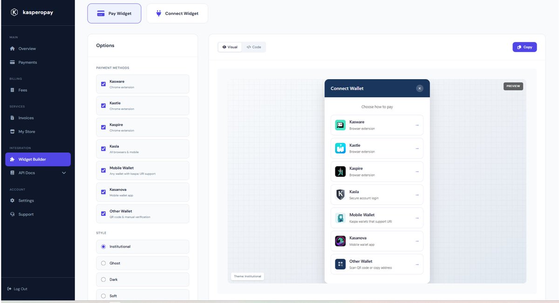Image resolution: width=559 pixels, height=303 pixels.
Task: Click the Kastle wallet logo in preview
Action: 340,148
